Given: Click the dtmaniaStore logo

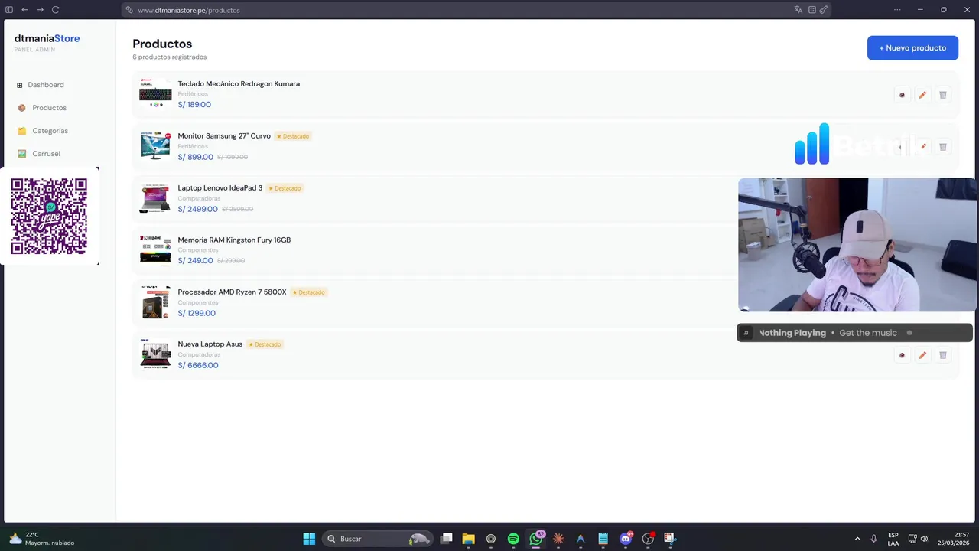Looking at the screenshot, I should [x=47, y=38].
